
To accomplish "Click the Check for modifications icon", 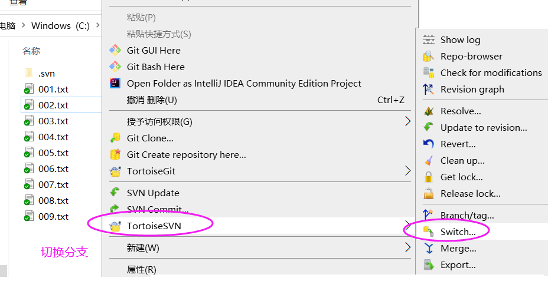I will (x=429, y=72).
